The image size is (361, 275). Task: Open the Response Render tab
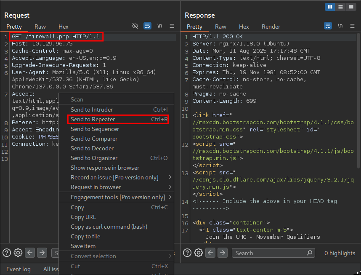[271, 27]
